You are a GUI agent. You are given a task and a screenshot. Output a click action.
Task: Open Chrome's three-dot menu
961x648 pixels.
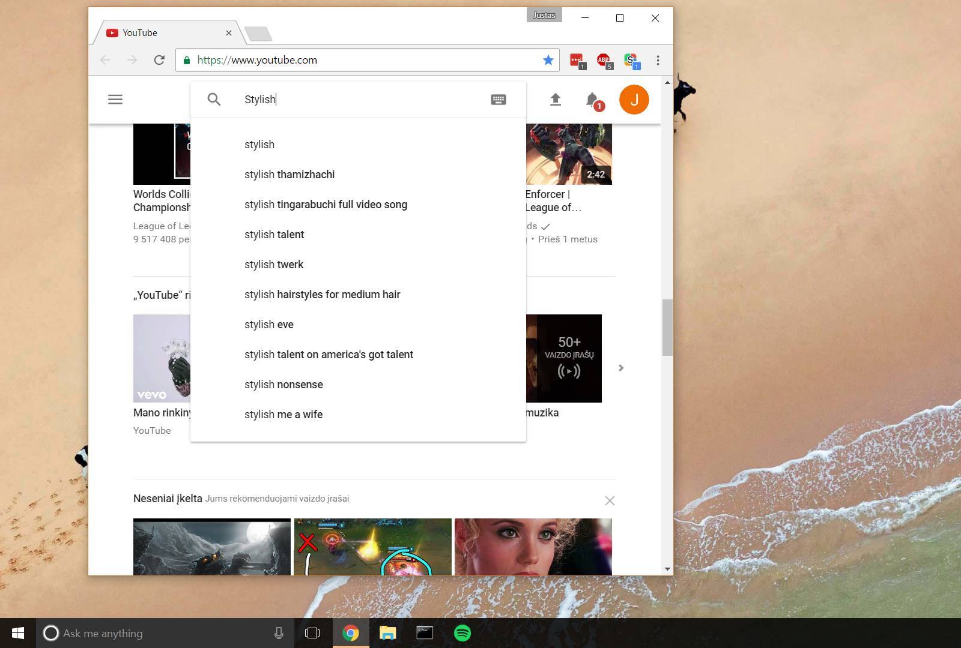(x=658, y=60)
